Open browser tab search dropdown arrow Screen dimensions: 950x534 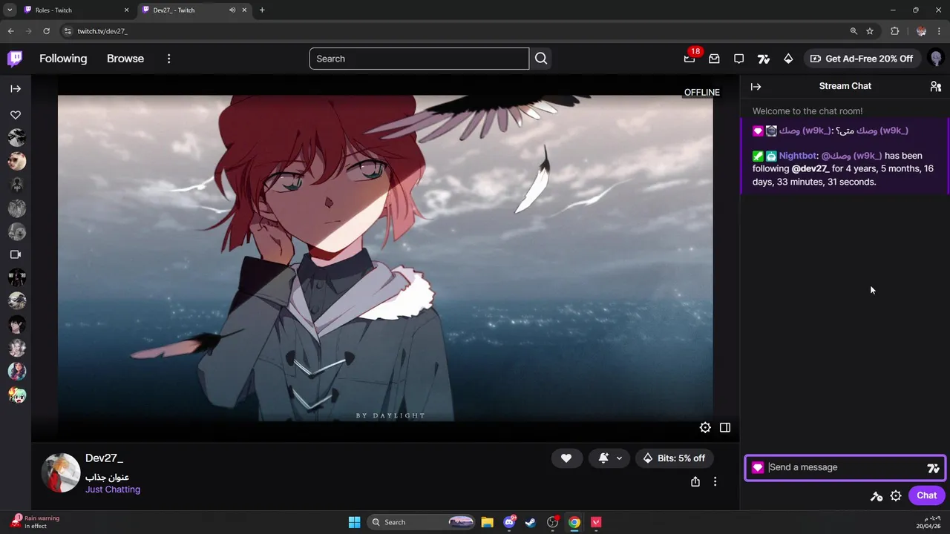10,10
